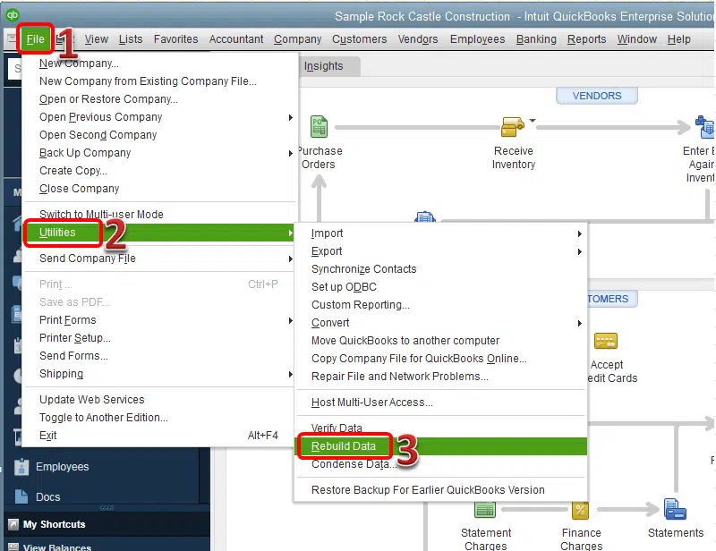This screenshot has height=551, width=716.
Task: Choose Close Company
Action: click(x=159, y=189)
